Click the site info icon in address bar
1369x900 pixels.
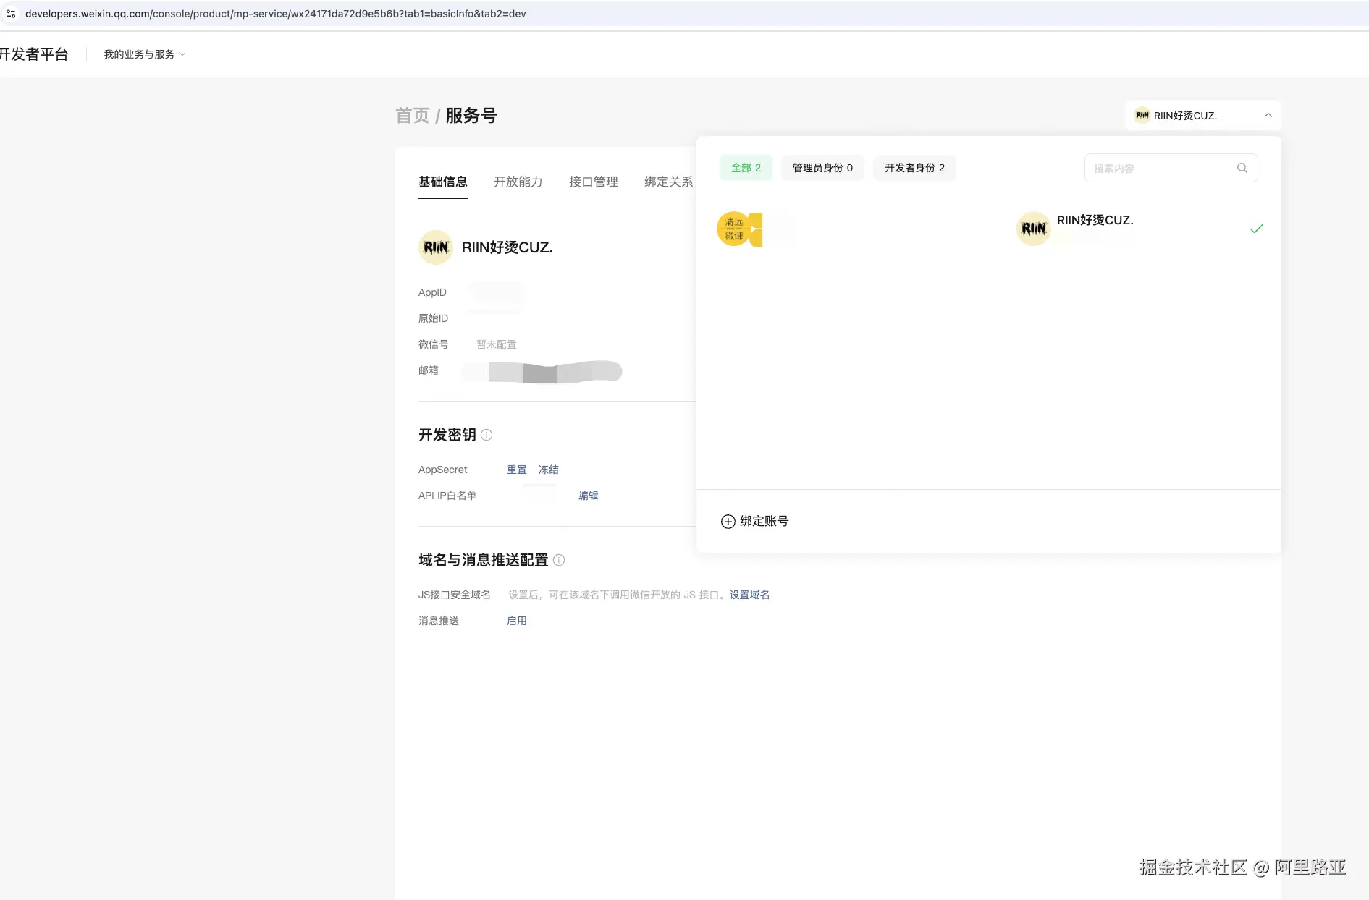point(11,14)
